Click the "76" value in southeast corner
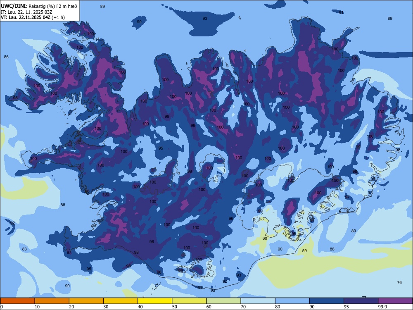Screen dimensions: 413x310 pyautogui.click(x=399, y=283)
